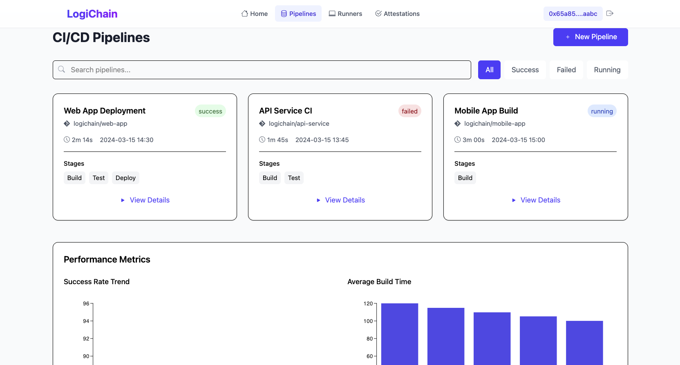Image resolution: width=680 pixels, height=365 pixels.
Task: Click the clock icon beside 3m 00s
Action: point(458,140)
